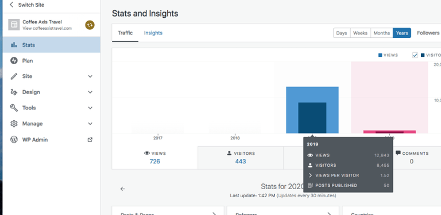The width and height of the screenshot is (441, 215).
Task: Click the 2018 axis label
Action: tap(235, 138)
